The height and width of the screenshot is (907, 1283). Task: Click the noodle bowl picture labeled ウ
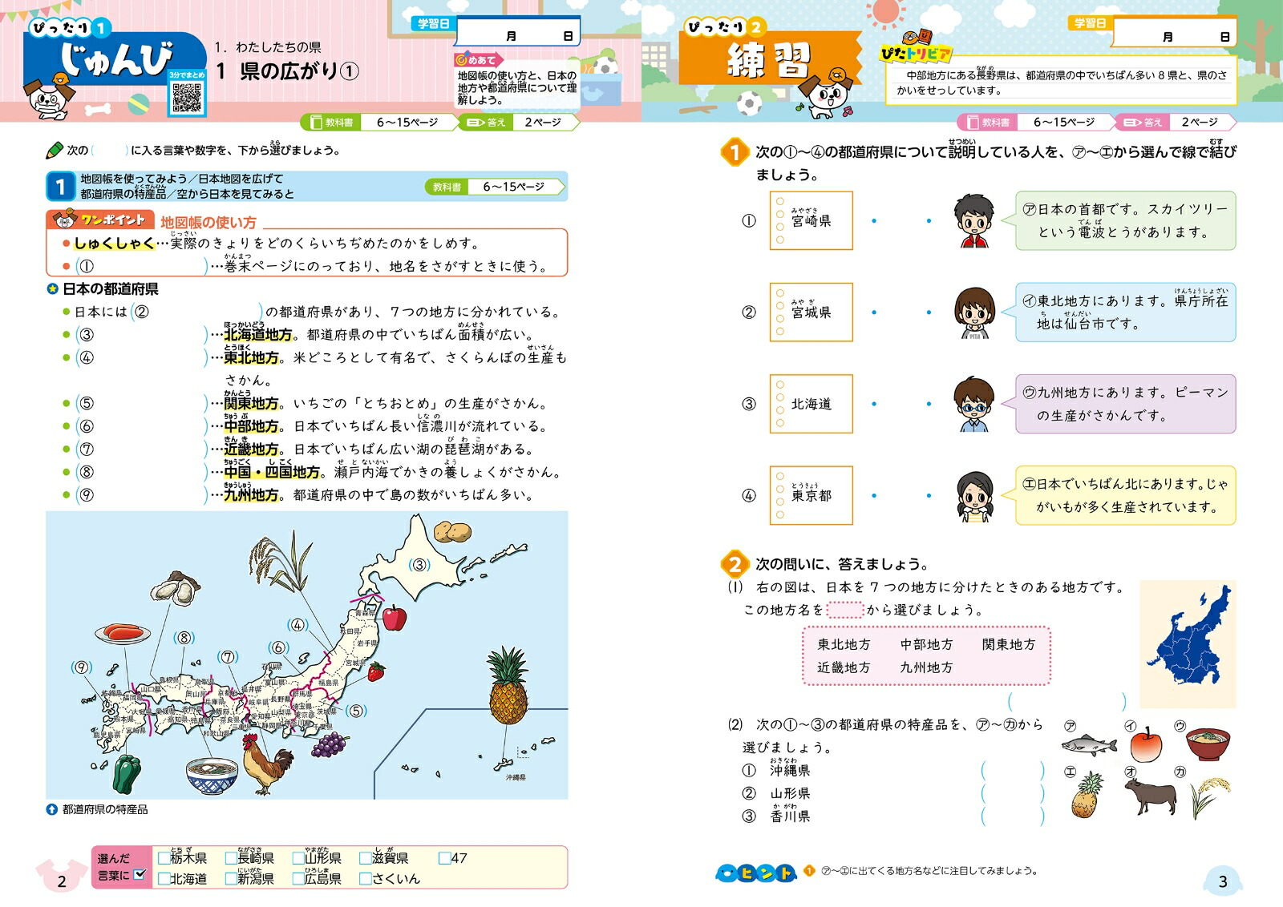point(1208,744)
